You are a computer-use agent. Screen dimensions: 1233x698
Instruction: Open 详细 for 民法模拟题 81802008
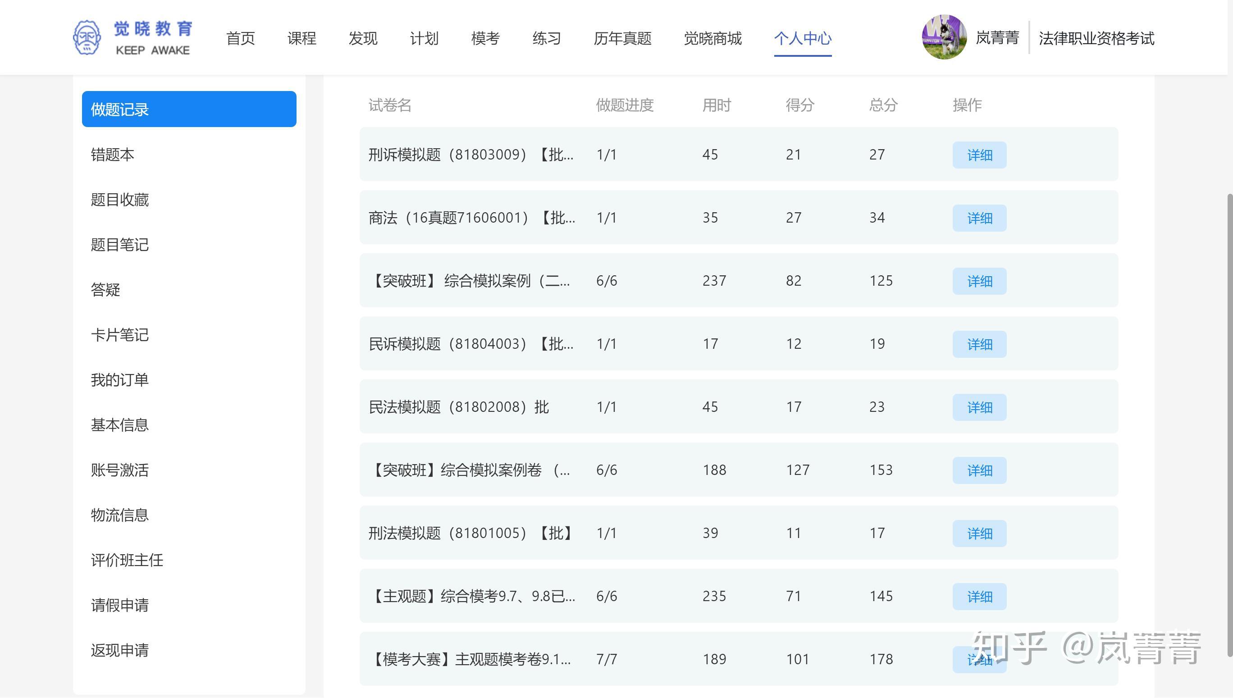click(x=979, y=407)
